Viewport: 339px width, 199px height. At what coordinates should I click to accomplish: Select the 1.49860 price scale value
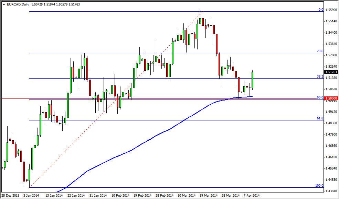pyautogui.click(x=331, y=101)
